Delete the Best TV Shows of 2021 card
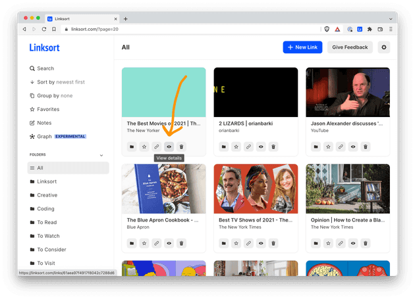The image size is (415, 299). click(x=273, y=243)
